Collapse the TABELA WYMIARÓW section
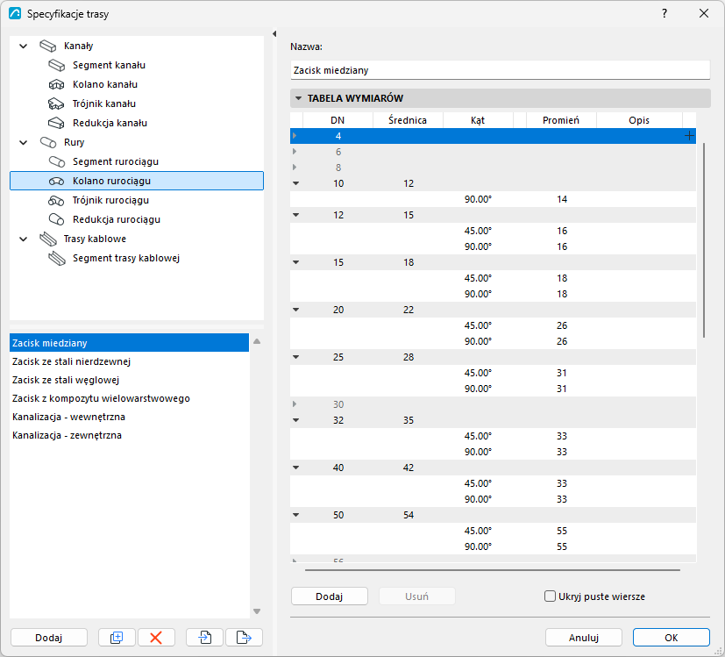Screen dimensions: 725x657 tap(298, 98)
